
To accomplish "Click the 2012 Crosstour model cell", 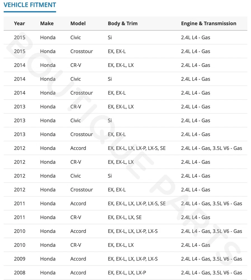I will point(81,190).
